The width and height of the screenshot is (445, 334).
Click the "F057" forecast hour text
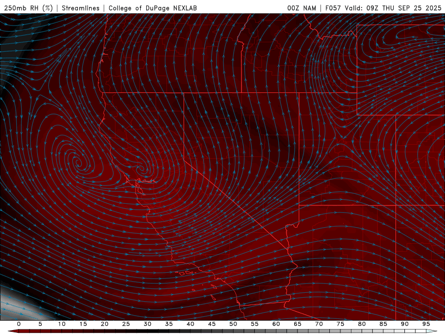pos(333,8)
